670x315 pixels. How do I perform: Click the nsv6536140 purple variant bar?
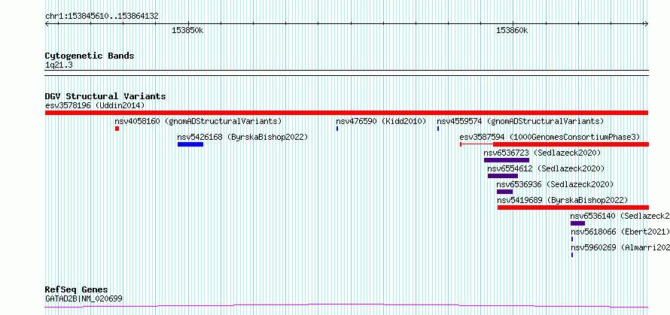577,223
